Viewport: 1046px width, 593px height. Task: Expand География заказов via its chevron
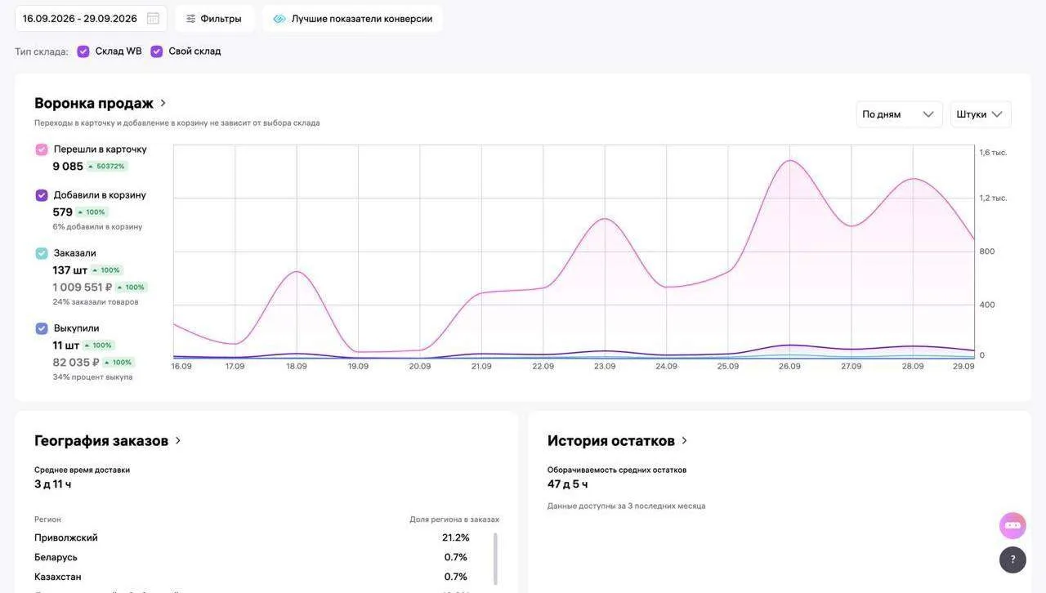(x=178, y=441)
